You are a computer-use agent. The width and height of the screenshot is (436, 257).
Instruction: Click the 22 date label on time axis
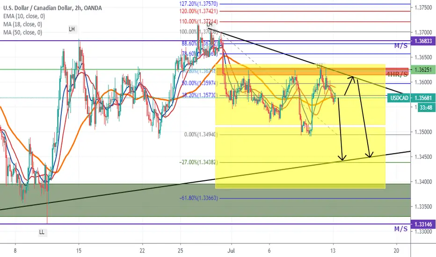click(142, 250)
